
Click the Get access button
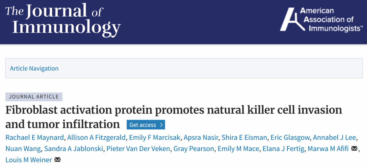(146, 125)
